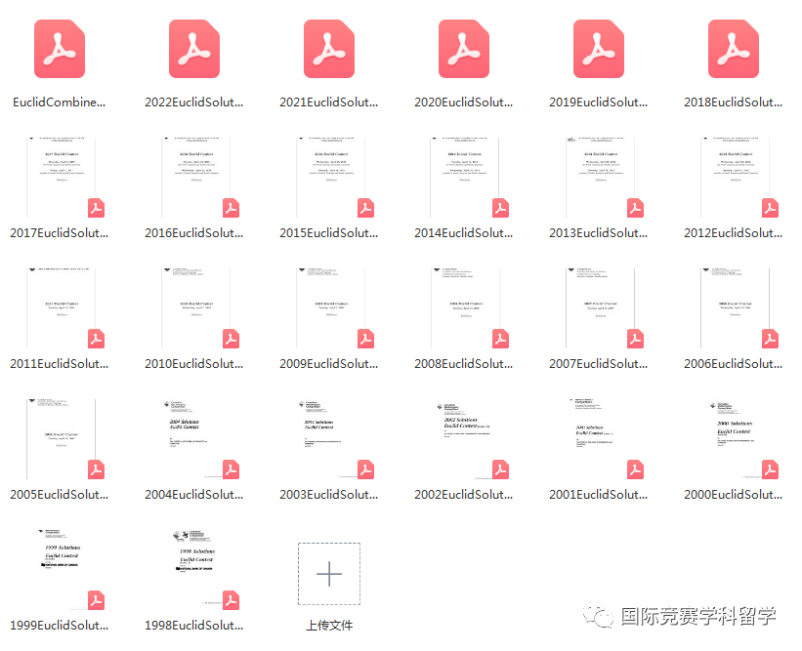Screen dimensions: 802x651
Task: Select the 2015EuclidSolut file thumbnail
Action: coord(330,178)
